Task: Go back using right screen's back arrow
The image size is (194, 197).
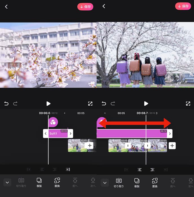Action: click(x=104, y=6)
